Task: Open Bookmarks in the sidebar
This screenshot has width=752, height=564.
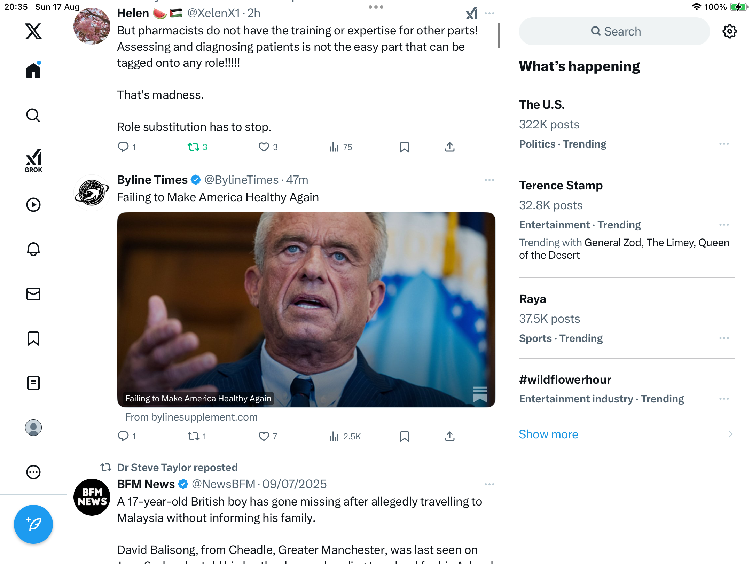Action: pyautogui.click(x=33, y=338)
